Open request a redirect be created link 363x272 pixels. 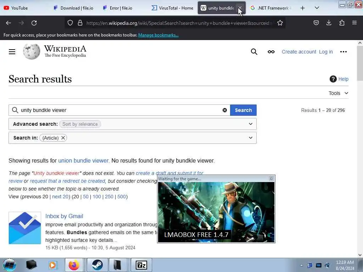68,181
